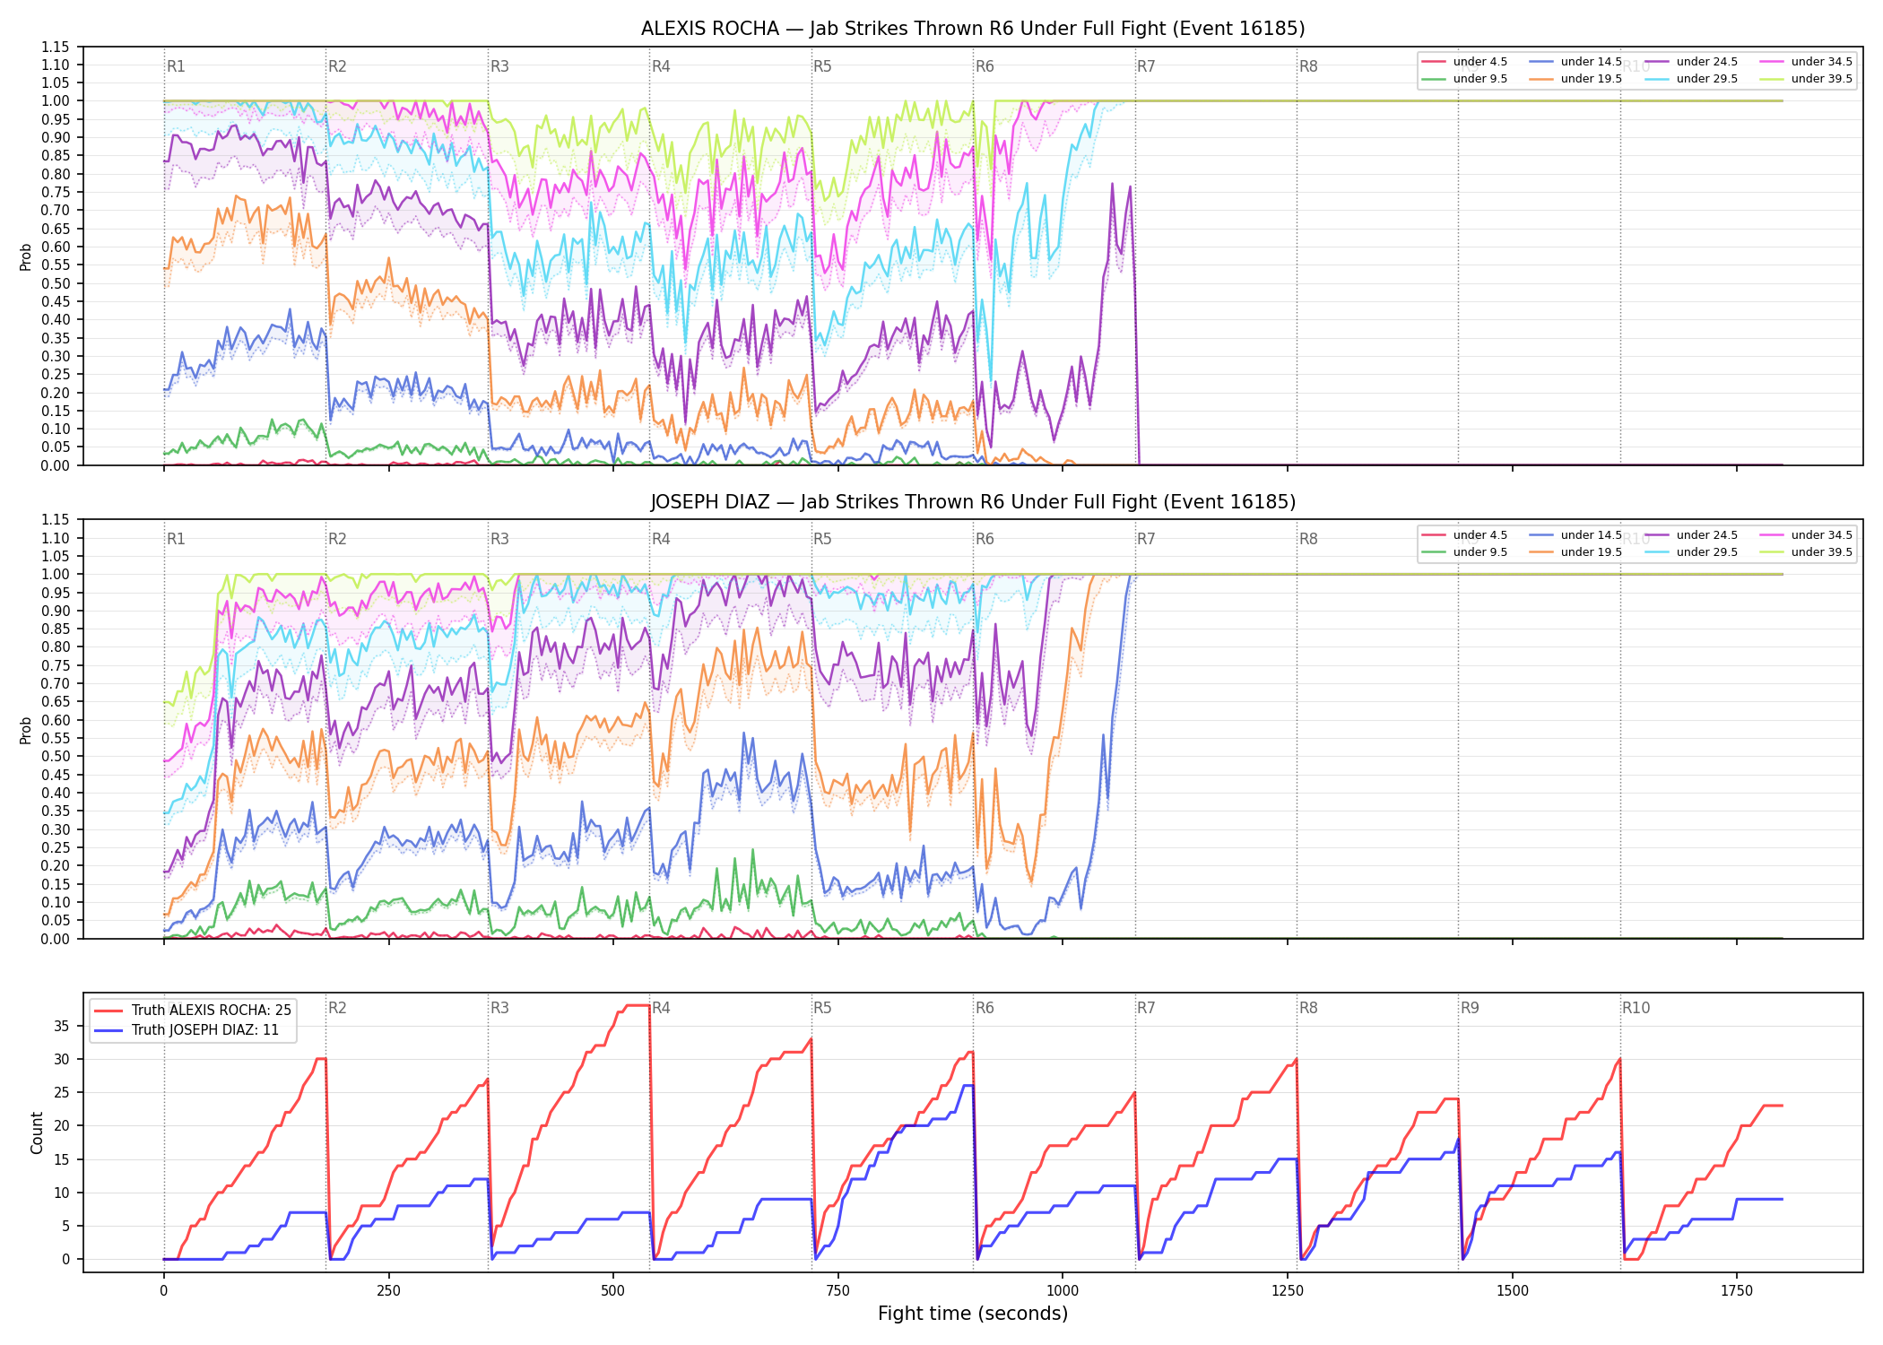Click the 'Fight time (seconds)' axis label
This screenshot has height=1345, width=1883.
(973, 1314)
